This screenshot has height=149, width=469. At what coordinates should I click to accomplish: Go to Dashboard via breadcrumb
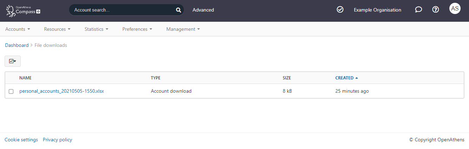click(17, 45)
